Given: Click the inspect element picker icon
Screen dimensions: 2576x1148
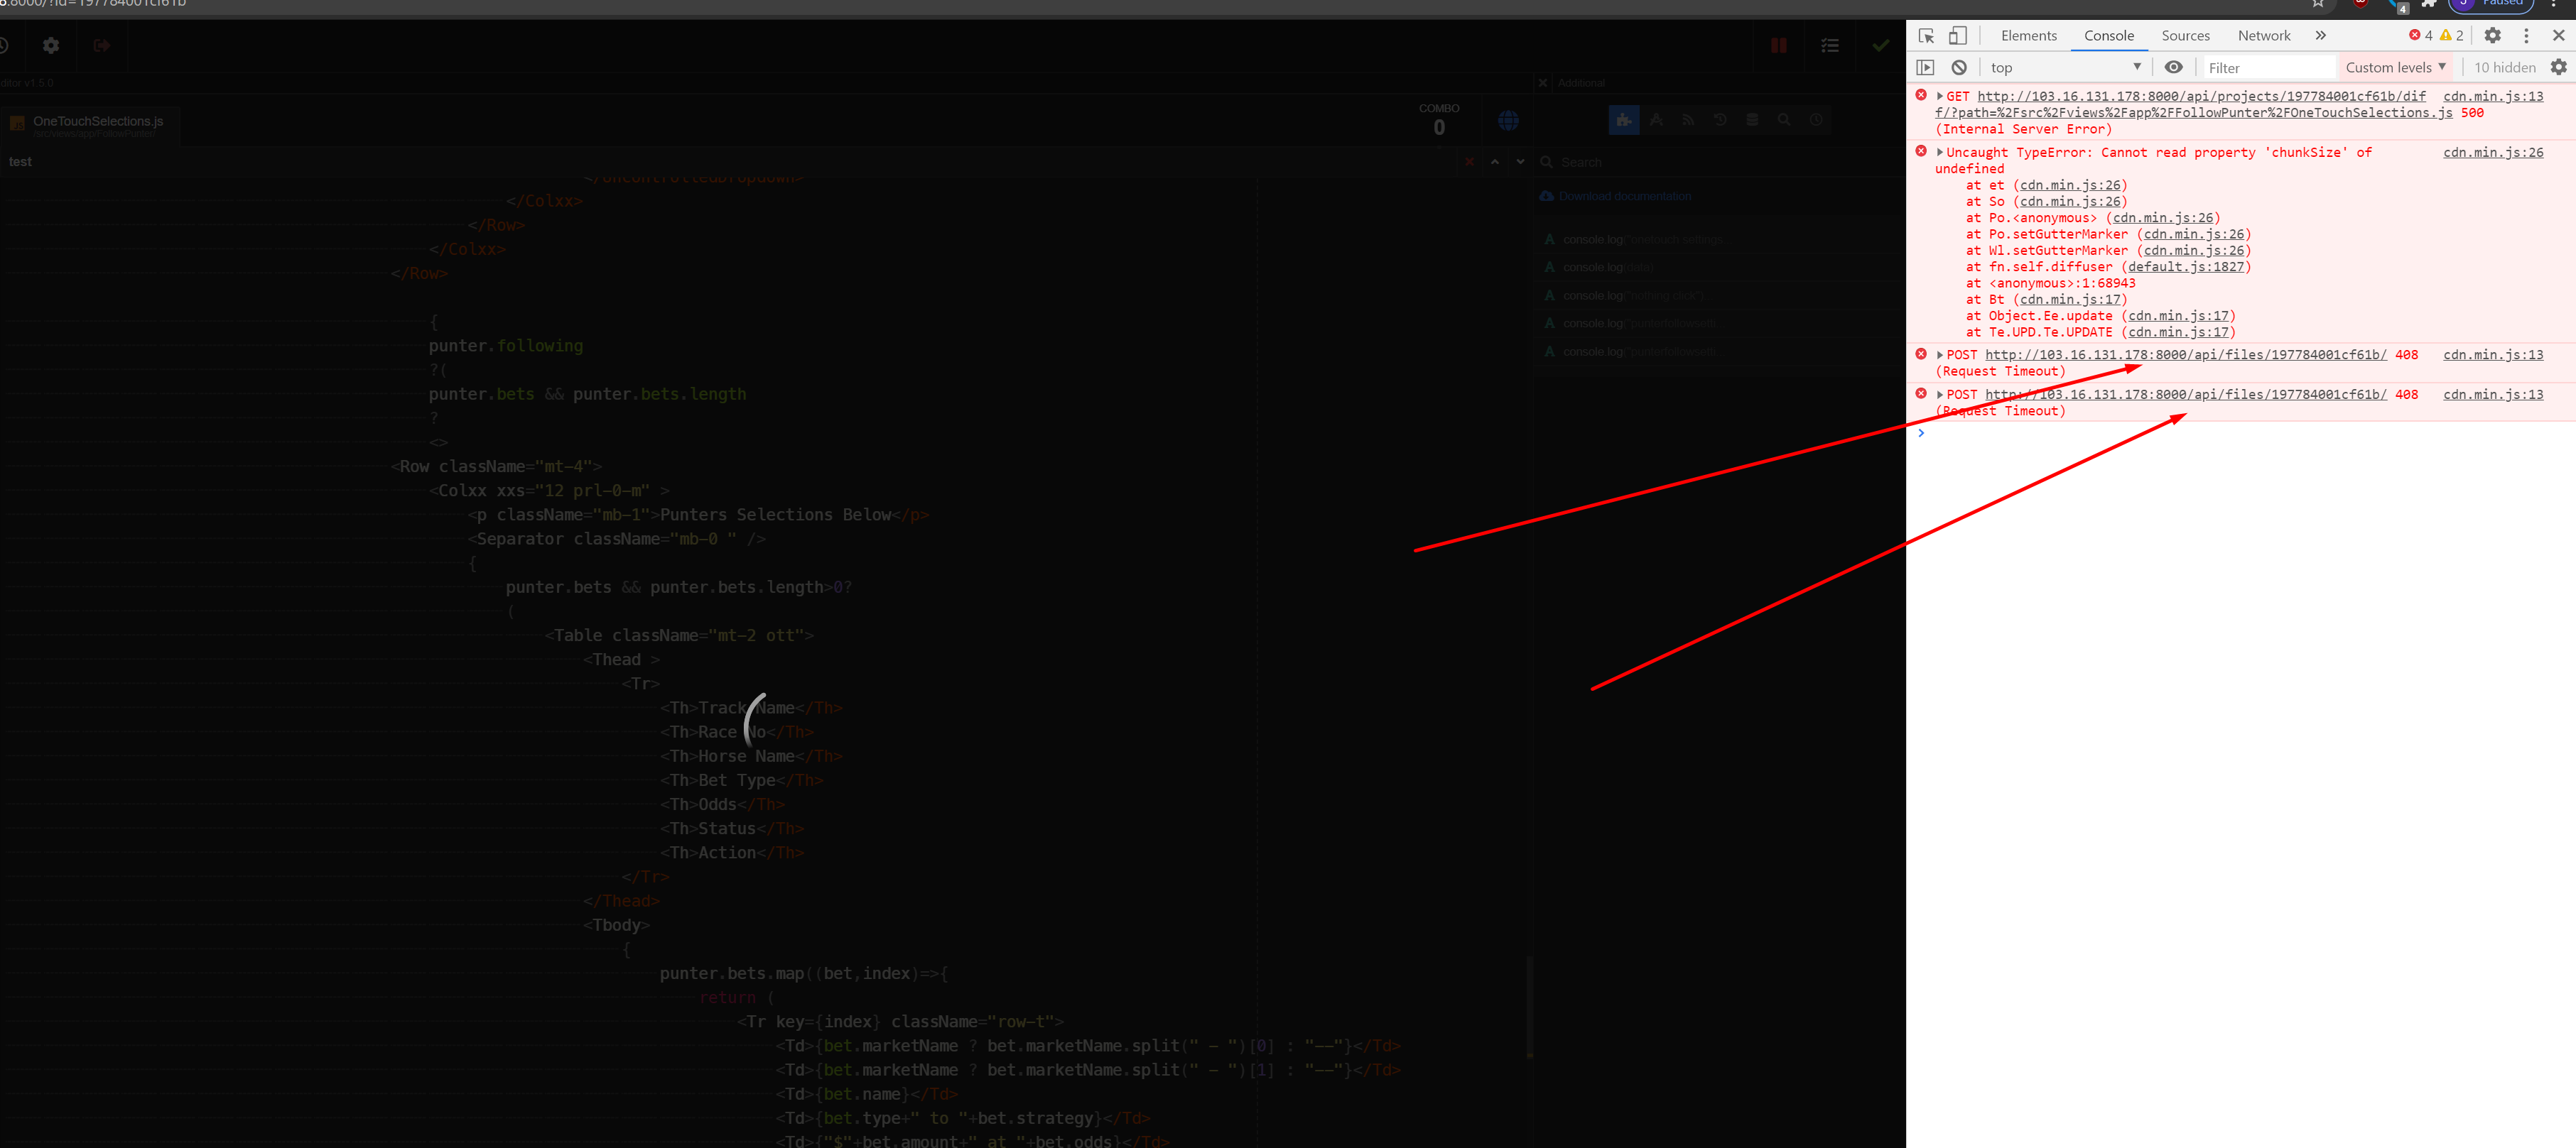Looking at the screenshot, I should click(x=1926, y=36).
